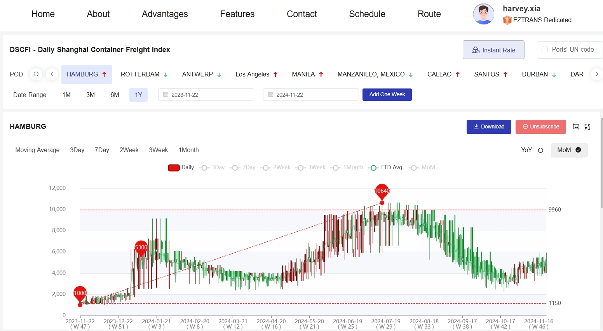
Task: Toggle the 7Day legend marker
Action: click(235, 168)
